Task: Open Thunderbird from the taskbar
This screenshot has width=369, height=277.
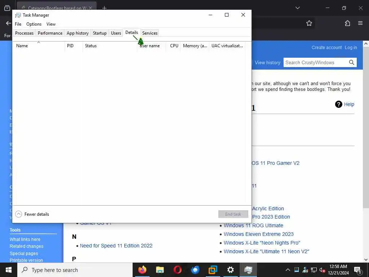Action: [195, 270]
